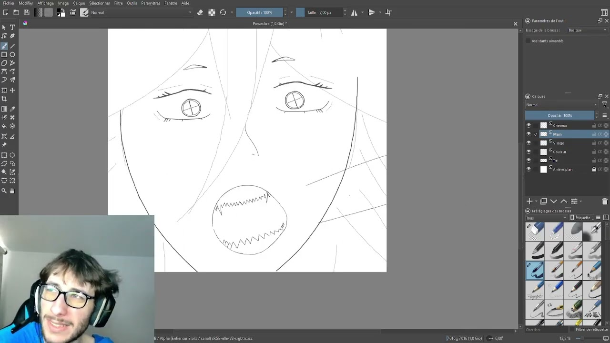Select the Text tool

pos(12,28)
